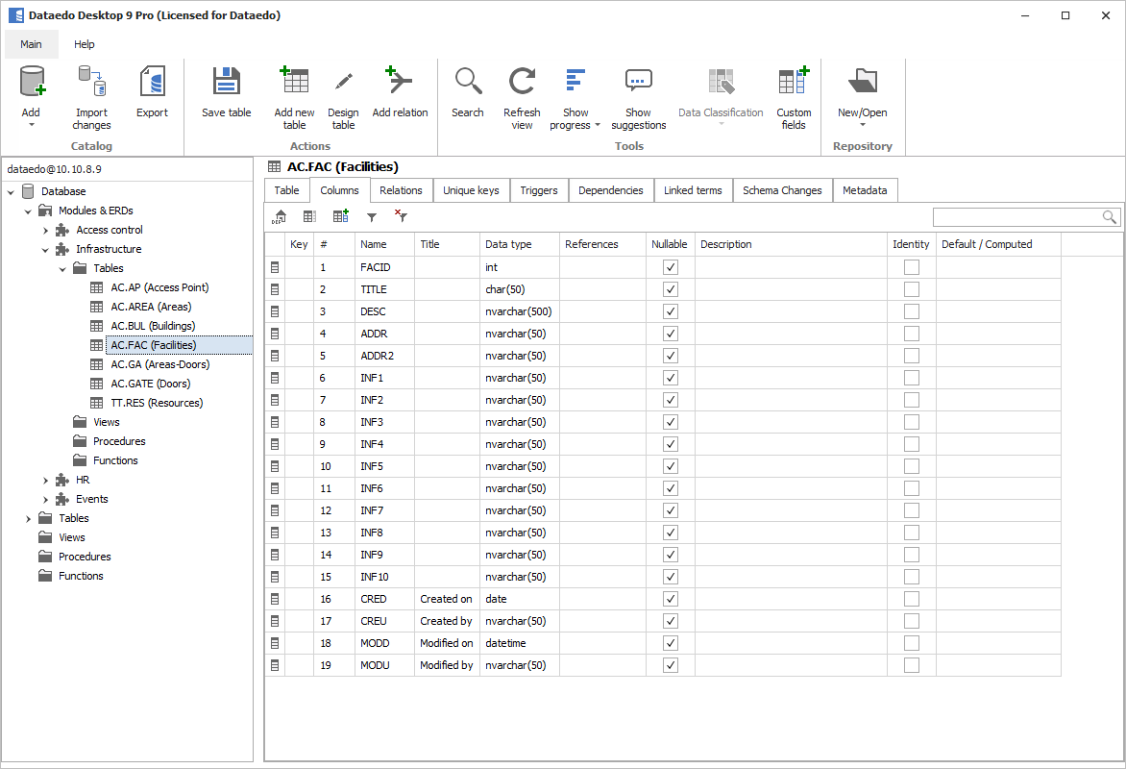Expand the HR module node
The width and height of the screenshot is (1126, 769).
(44, 479)
